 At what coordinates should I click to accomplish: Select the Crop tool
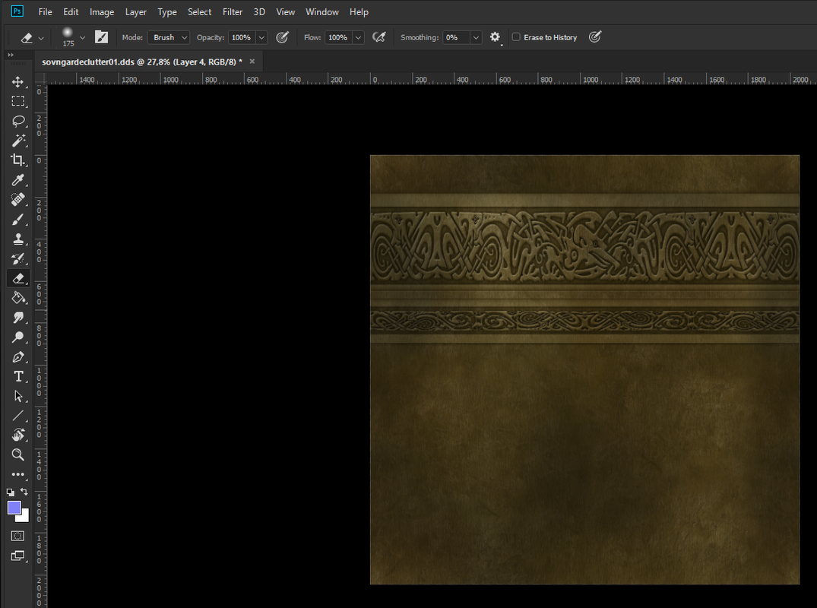click(x=17, y=160)
